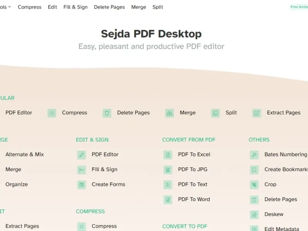Screen dimensions: 308x231
Task: Click the PDF To Excel icon
Action: click(x=168, y=155)
